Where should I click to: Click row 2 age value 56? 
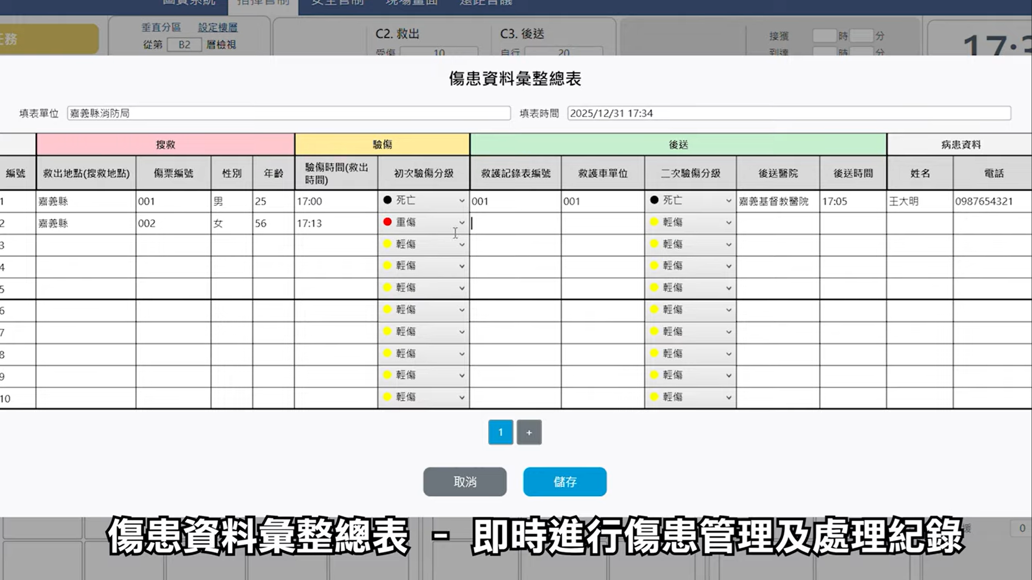273,223
